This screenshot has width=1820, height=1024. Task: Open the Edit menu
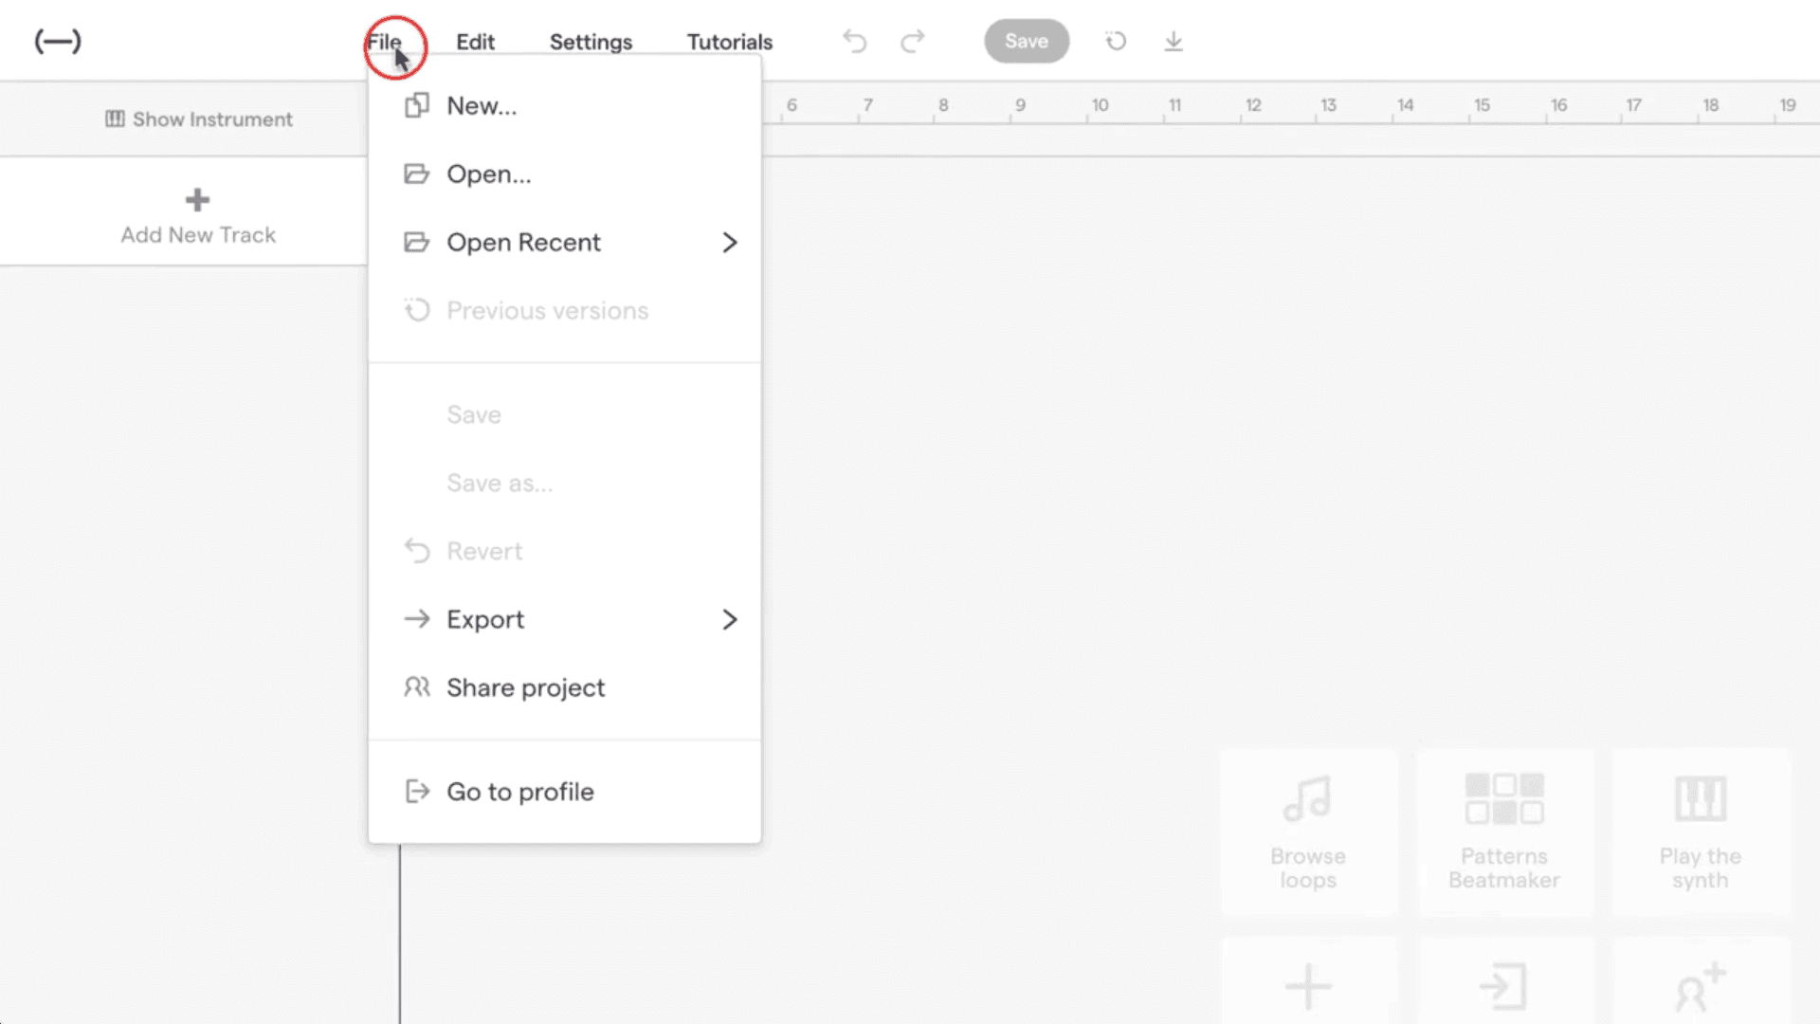[475, 42]
